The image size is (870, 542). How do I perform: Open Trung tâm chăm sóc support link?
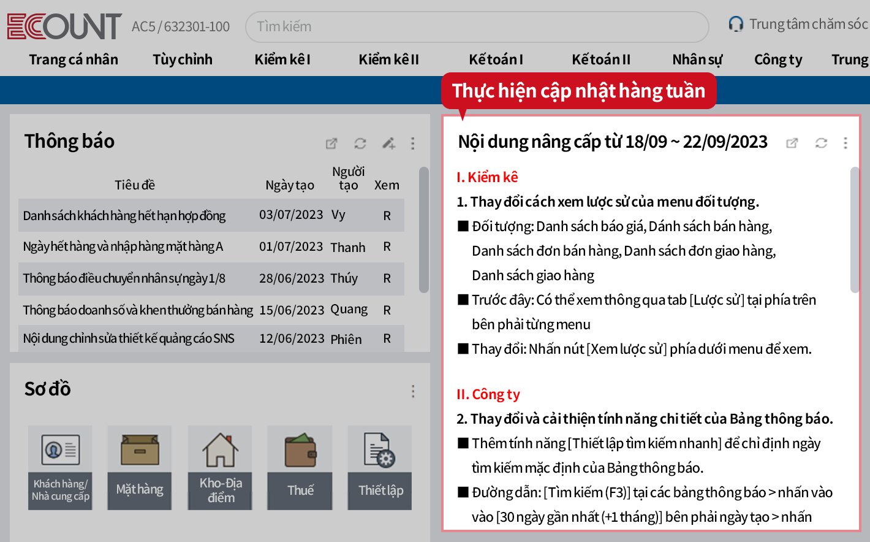pyautogui.click(x=800, y=24)
